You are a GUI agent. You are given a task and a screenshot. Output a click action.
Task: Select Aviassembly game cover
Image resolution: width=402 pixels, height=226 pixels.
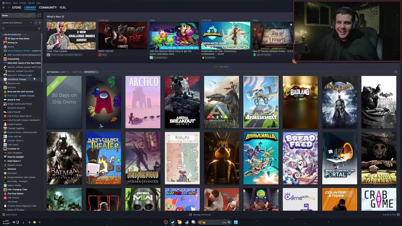pos(261,102)
